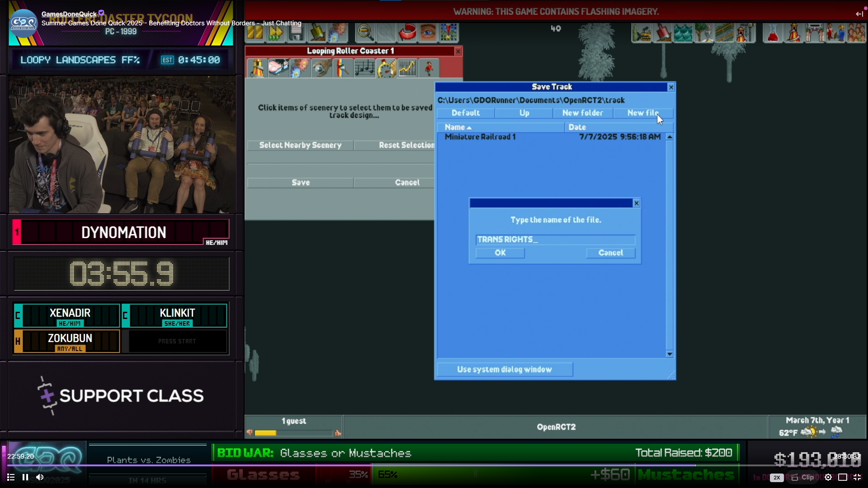Click the video progress seek bar
The image size is (868, 488).
[x=434, y=465]
